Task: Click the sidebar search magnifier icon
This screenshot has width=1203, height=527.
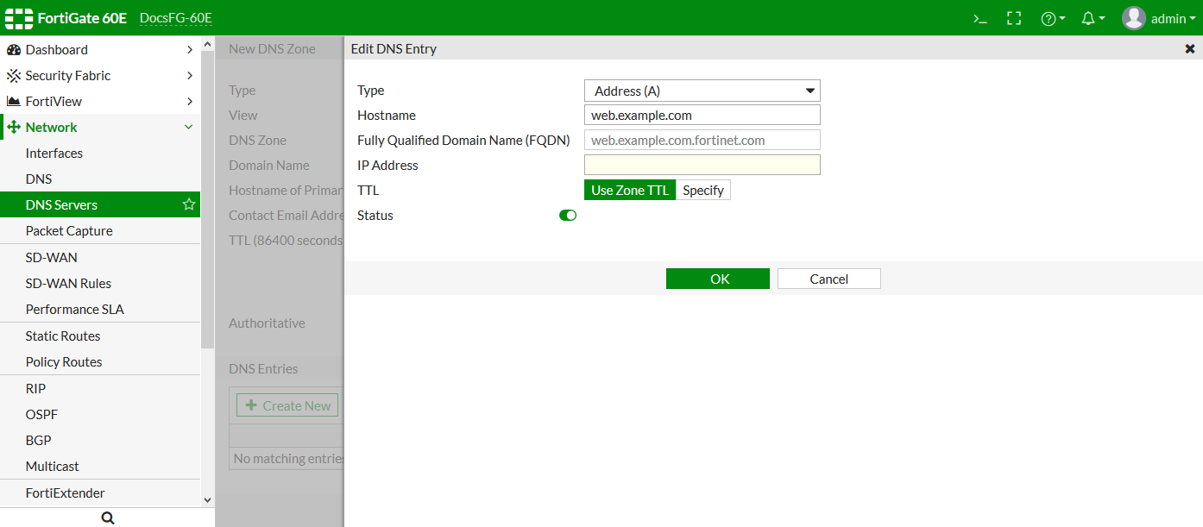Action: point(108,518)
